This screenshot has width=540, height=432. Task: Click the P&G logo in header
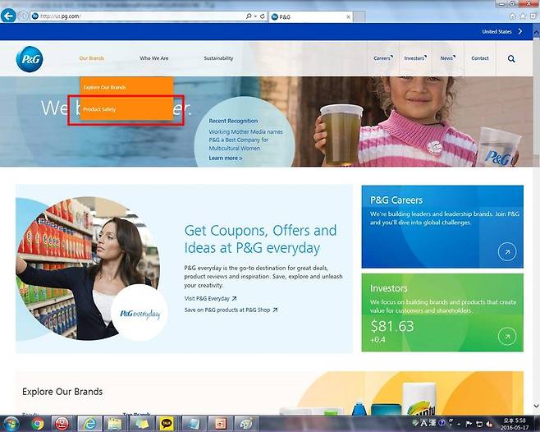[x=29, y=58]
